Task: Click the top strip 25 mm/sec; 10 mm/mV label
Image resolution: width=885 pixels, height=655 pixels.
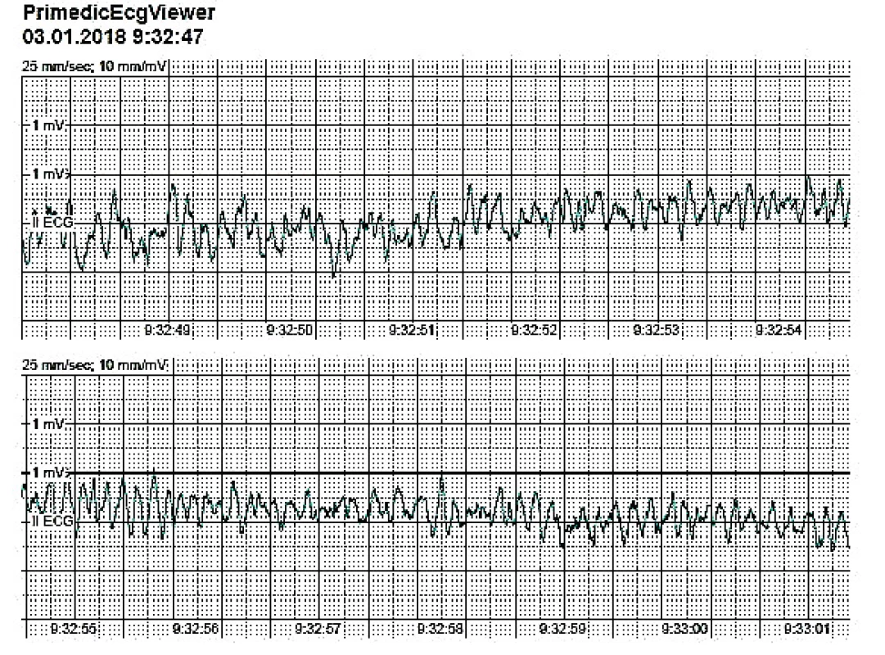Action: pos(95,66)
